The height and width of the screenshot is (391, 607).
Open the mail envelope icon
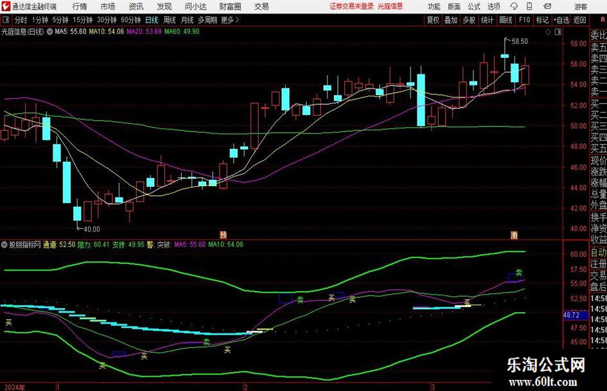click(547, 6)
